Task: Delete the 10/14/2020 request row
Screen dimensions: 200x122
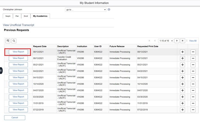Action: (193, 84)
